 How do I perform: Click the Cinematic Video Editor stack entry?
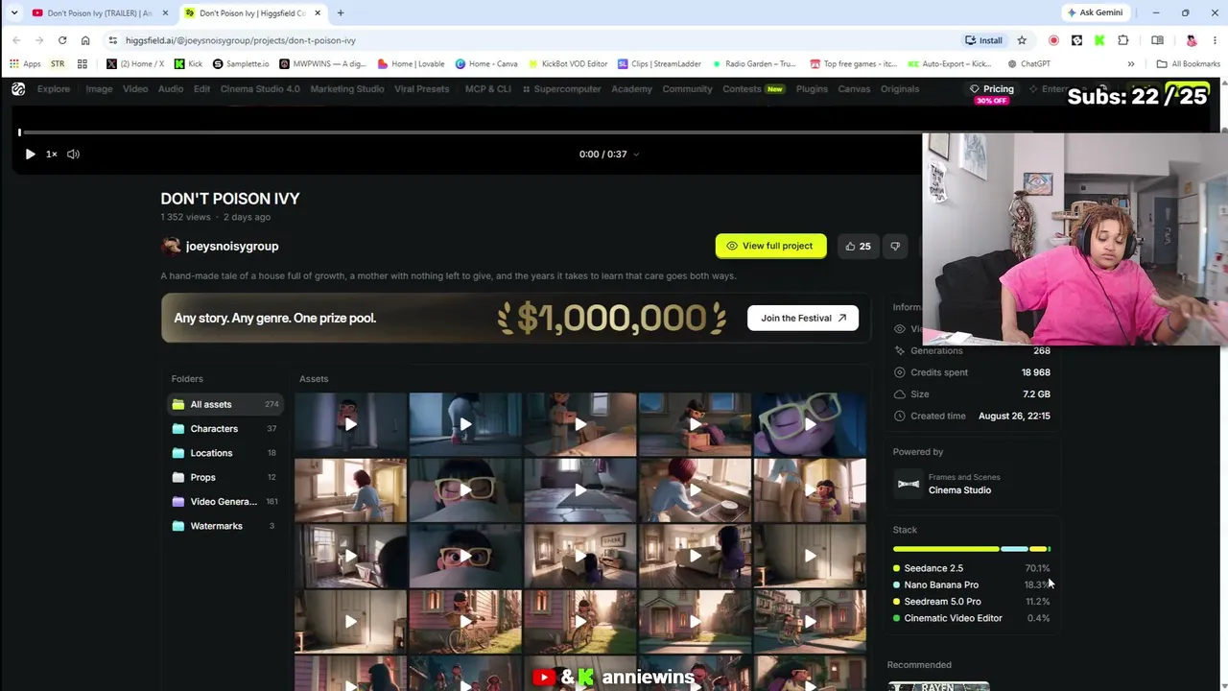tap(971, 618)
